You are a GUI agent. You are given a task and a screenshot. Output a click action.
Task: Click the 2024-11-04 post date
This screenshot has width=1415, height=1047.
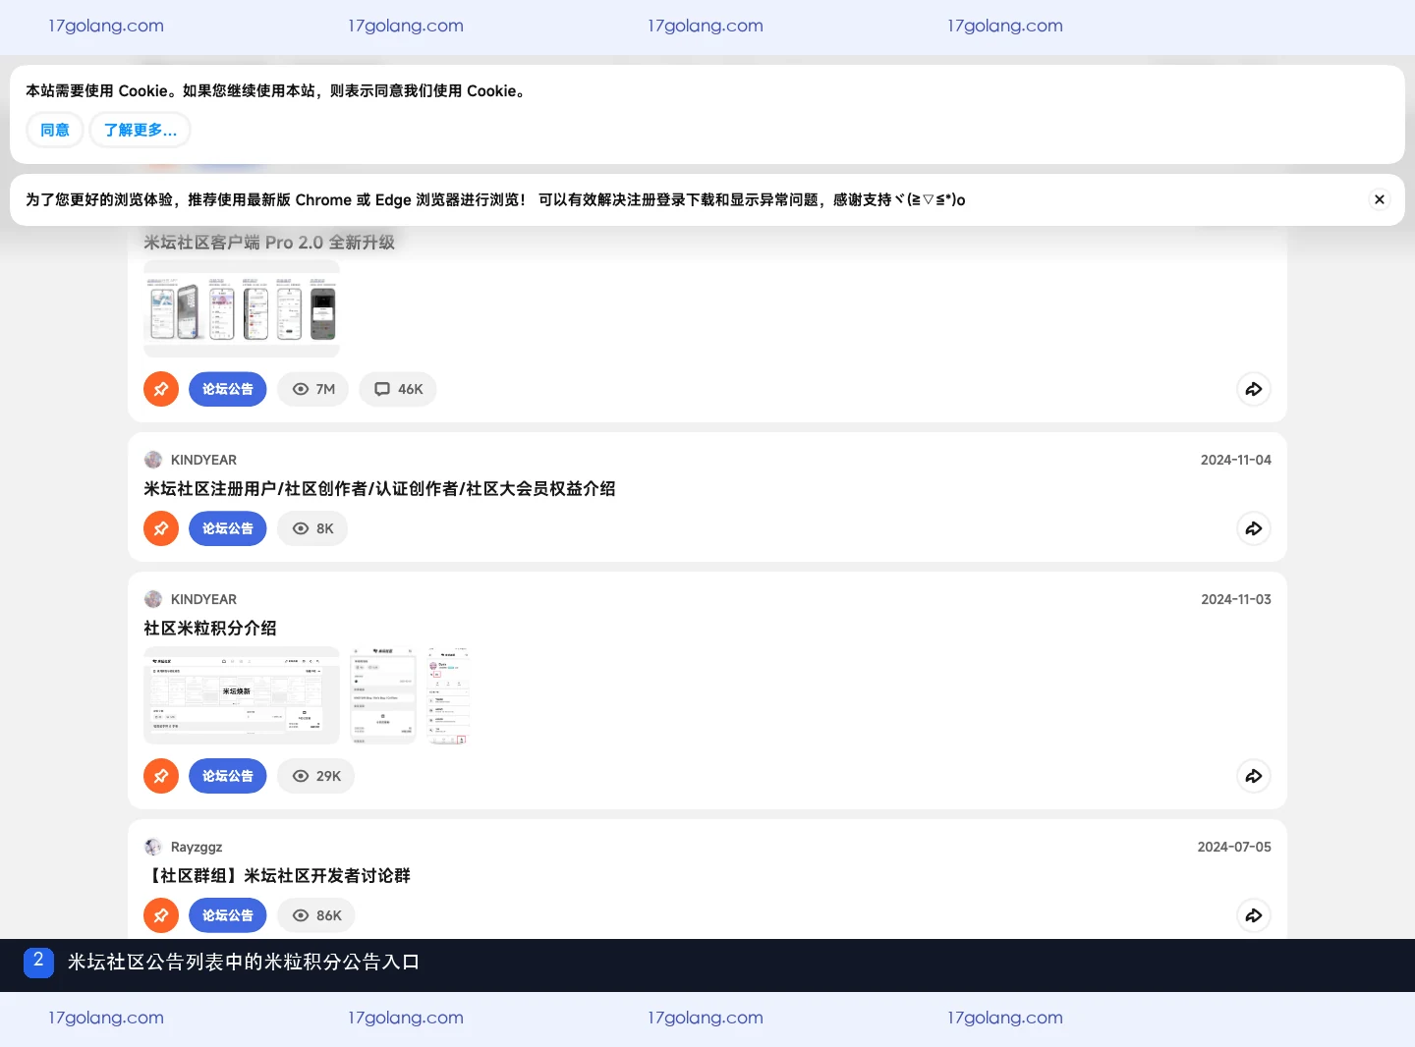tap(1236, 460)
